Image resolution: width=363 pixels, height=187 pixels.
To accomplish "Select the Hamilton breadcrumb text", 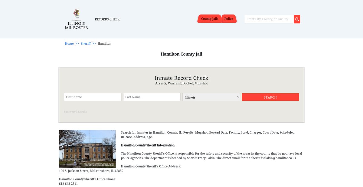I will (104, 44).
